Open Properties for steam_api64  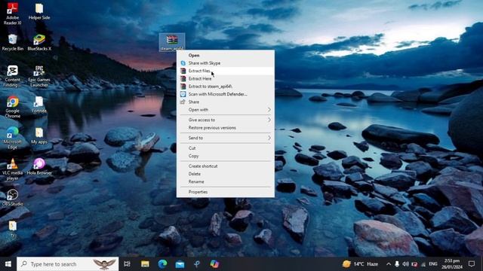(x=226, y=192)
